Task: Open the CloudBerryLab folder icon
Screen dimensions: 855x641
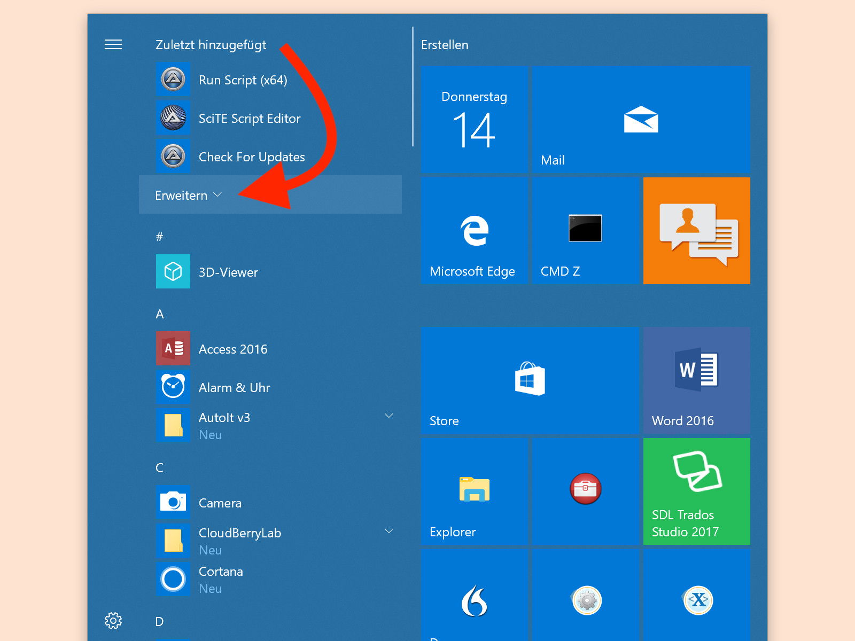Action: [x=173, y=541]
